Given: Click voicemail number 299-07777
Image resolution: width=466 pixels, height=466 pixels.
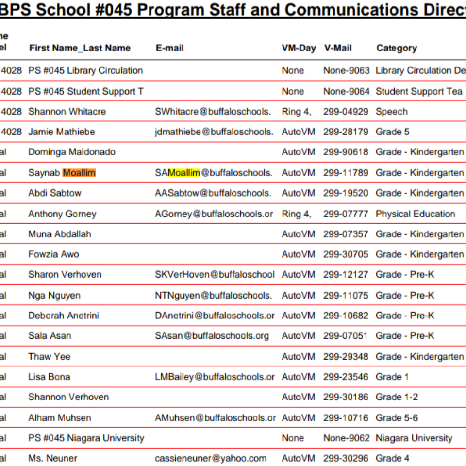Looking at the screenshot, I should [346, 214].
